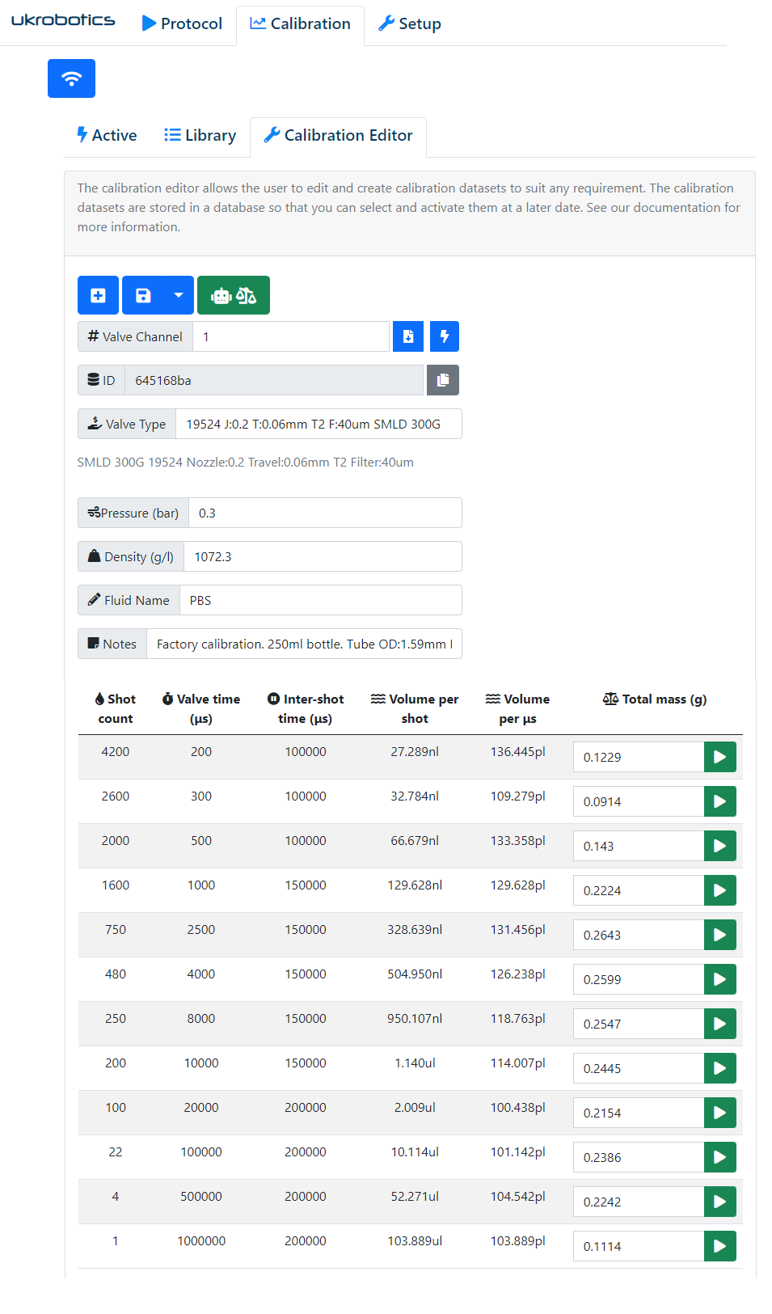Viewport: 772px width, 1314px height.
Task: Open the save options dropdown caret
Action: [179, 295]
